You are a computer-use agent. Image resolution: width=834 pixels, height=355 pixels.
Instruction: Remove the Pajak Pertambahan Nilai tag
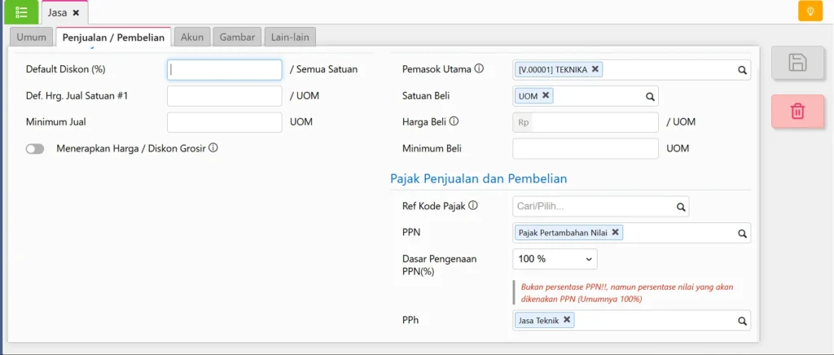pos(615,232)
